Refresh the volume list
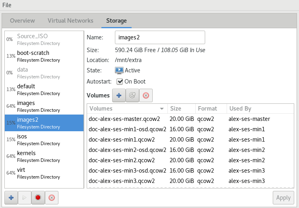 [132, 95]
